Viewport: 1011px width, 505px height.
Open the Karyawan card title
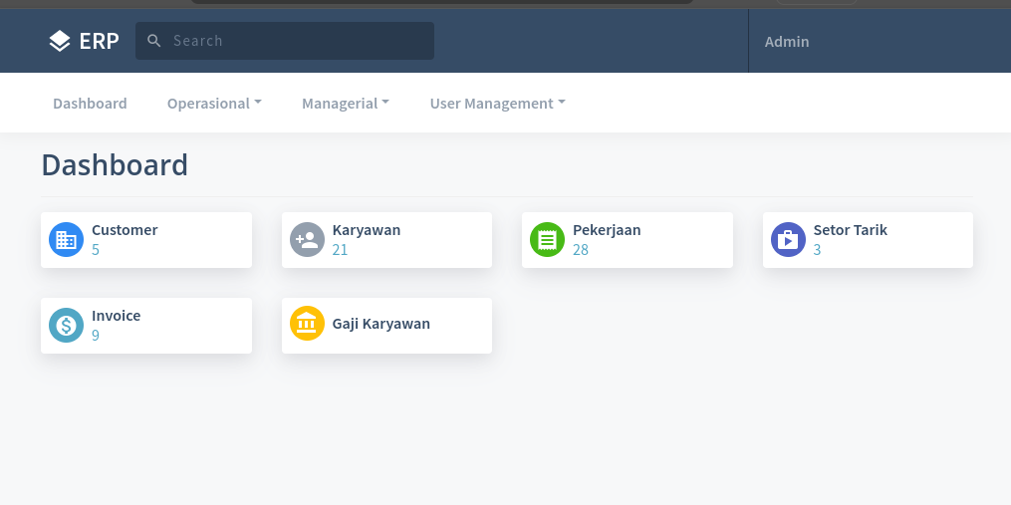[367, 230]
